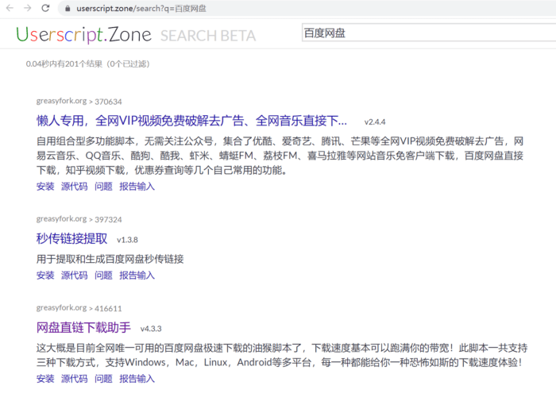Click the description starting 这大概是目前全网唯一可用
Viewport: 556px width, 401px height.
[x=281, y=355]
